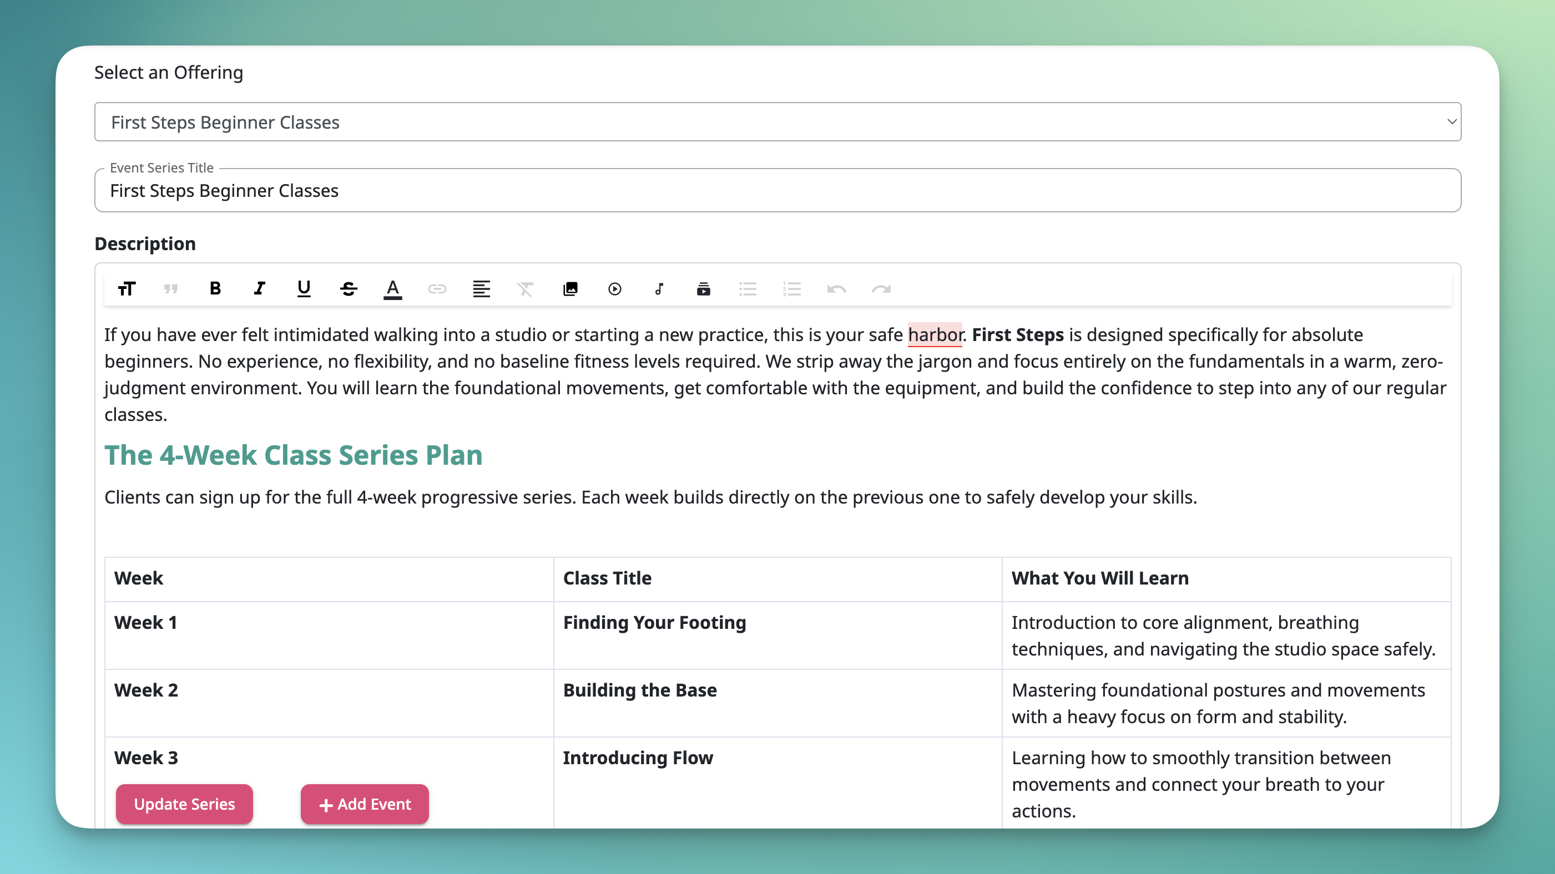Click the 'Week' column header cell
This screenshot has height=874, width=1555.
tap(329, 578)
